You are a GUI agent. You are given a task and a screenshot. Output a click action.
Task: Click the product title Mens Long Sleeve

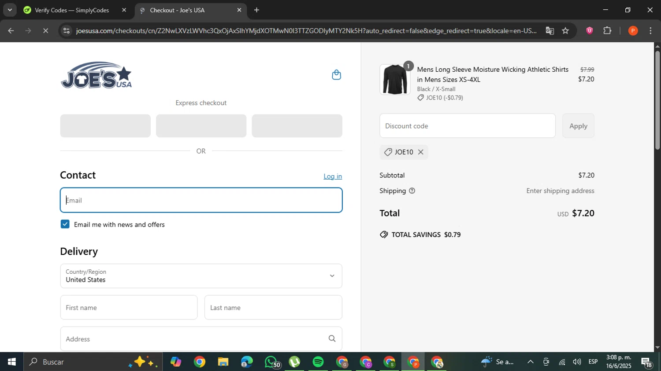point(493,74)
